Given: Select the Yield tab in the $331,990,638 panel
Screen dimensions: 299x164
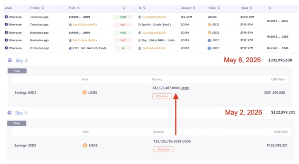Looking at the screenshot, I should (17, 71).
